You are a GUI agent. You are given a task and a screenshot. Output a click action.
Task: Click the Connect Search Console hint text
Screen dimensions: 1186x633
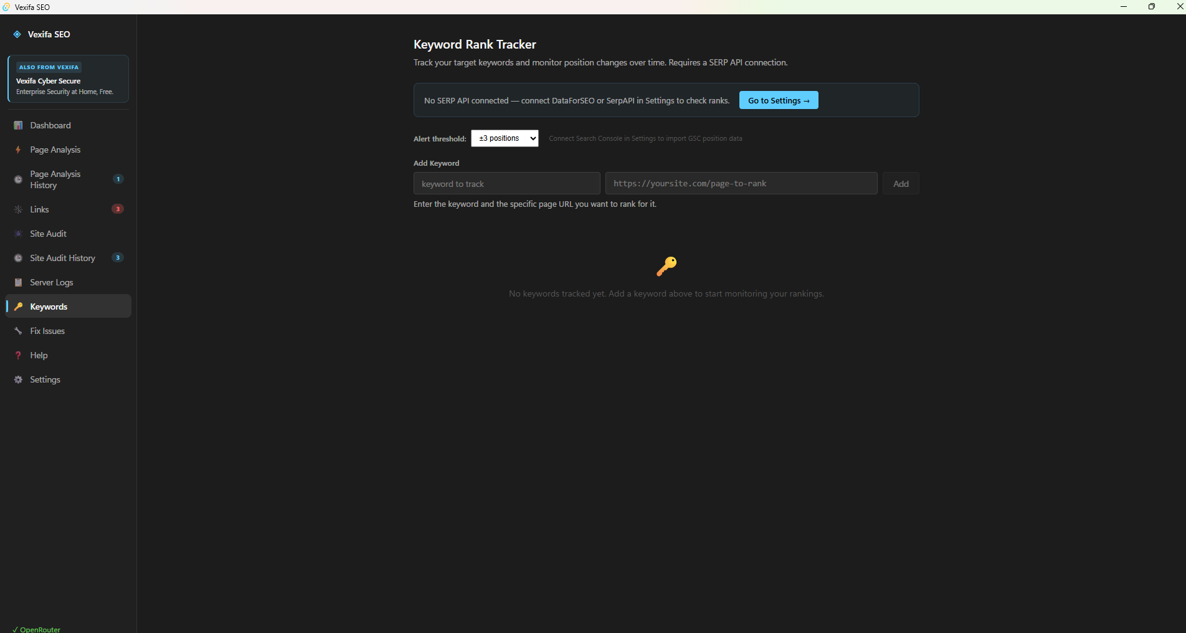tap(645, 138)
